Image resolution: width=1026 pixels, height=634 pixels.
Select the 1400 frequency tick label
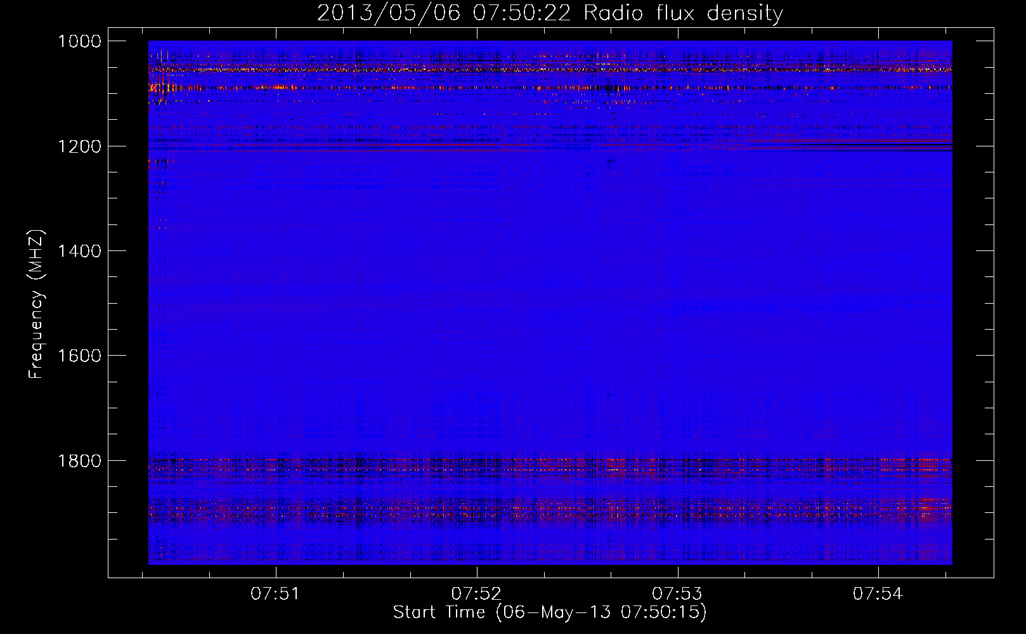[79, 251]
